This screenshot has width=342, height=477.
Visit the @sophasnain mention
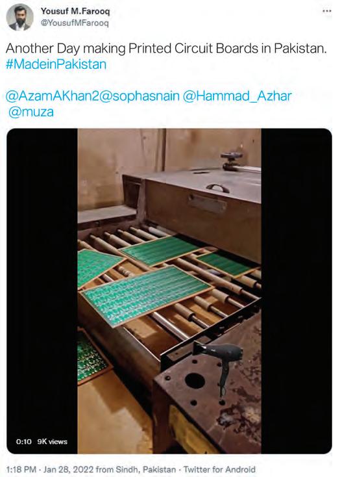(140, 96)
